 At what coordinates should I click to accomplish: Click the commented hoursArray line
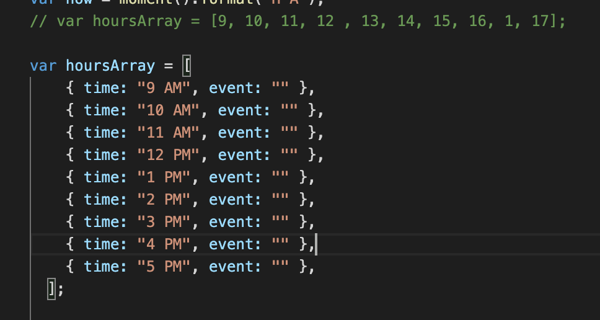pyautogui.click(x=298, y=22)
